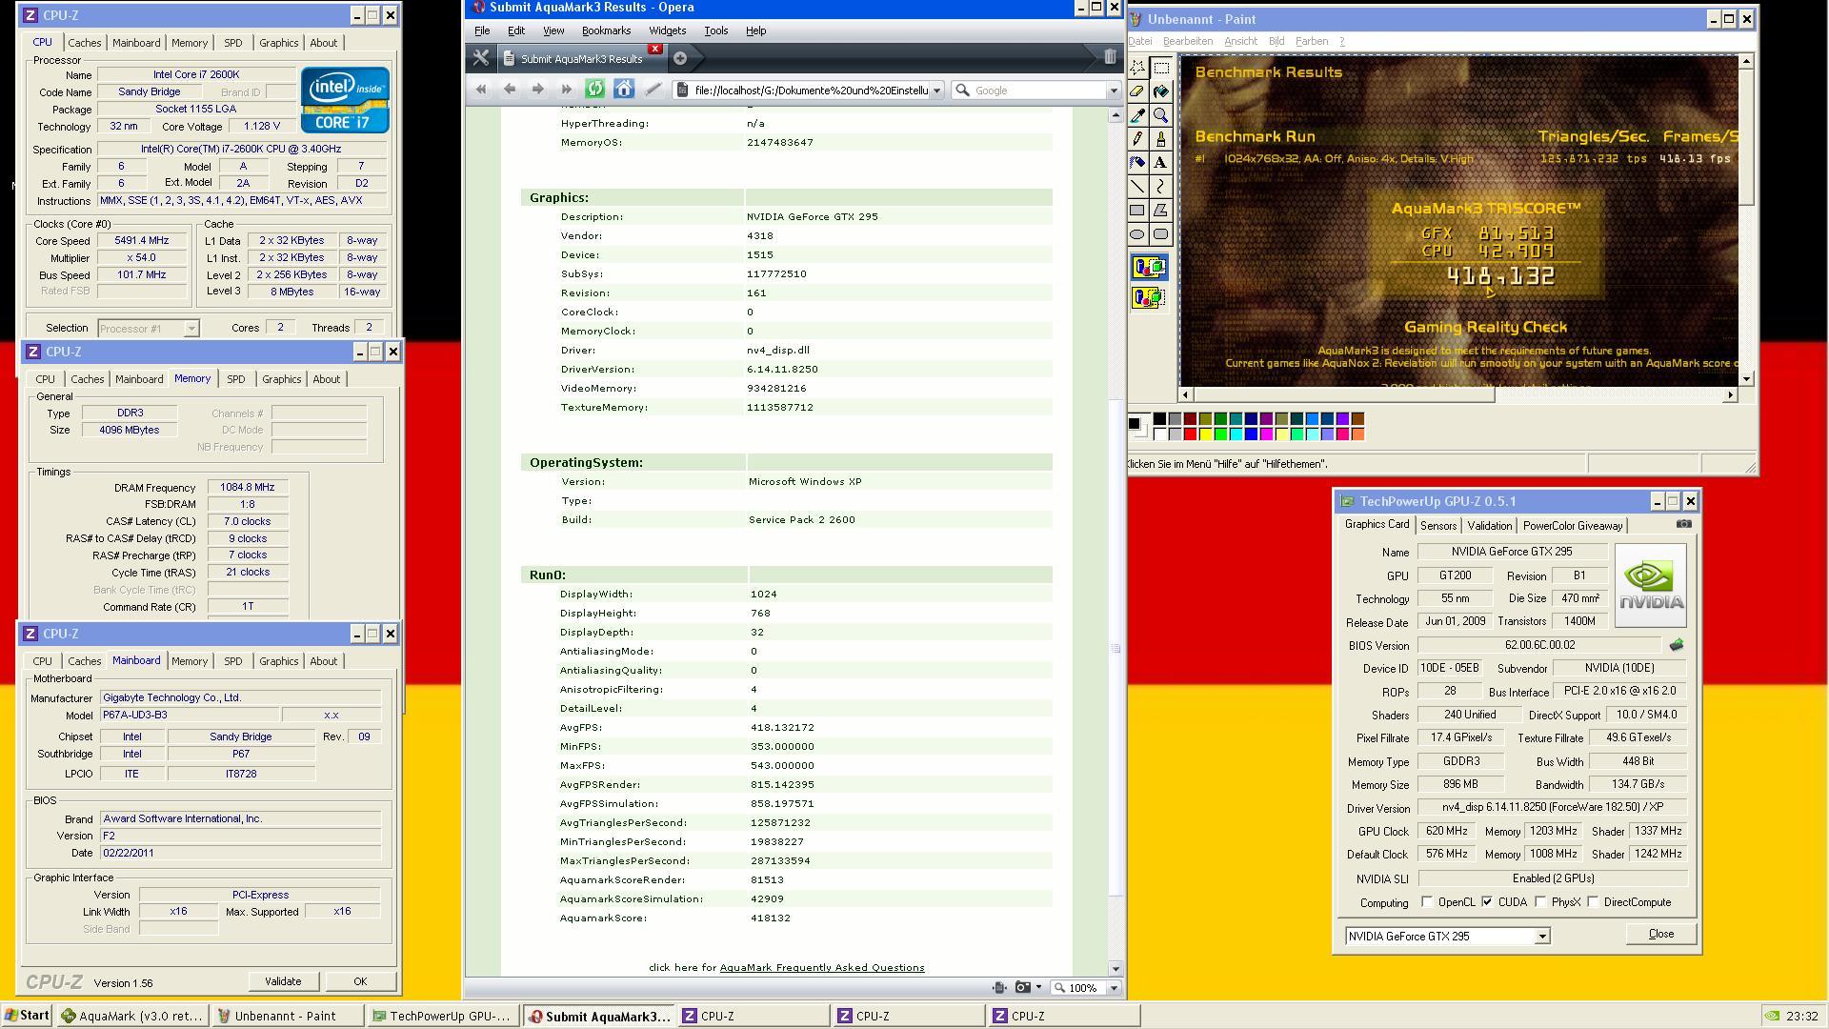The height and width of the screenshot is (1029, 1829).
Task: Select the Curve tool in Paint
Action: tap(1161, 187)
